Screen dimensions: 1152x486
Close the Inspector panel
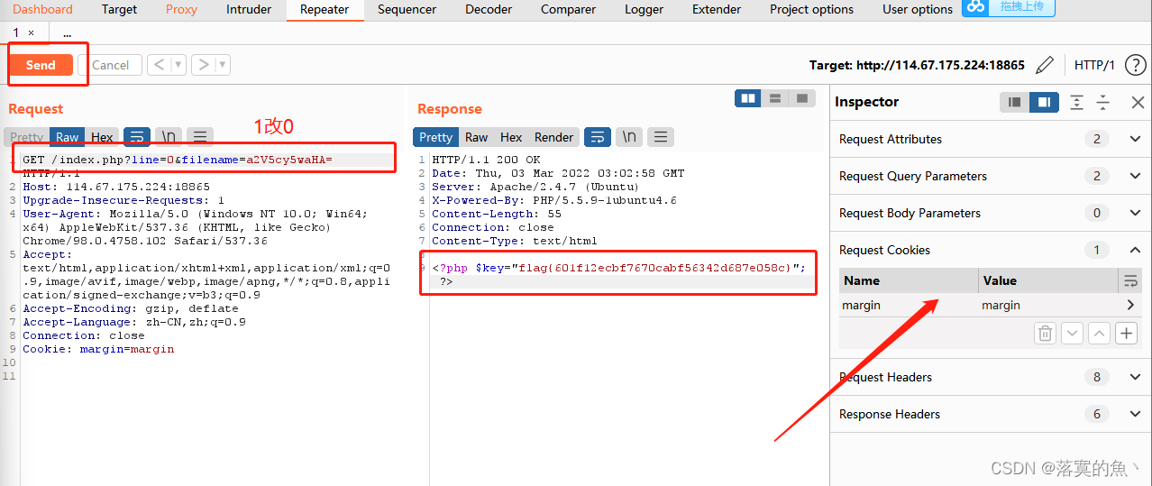pyautogui.click(x=1138, y=102)
